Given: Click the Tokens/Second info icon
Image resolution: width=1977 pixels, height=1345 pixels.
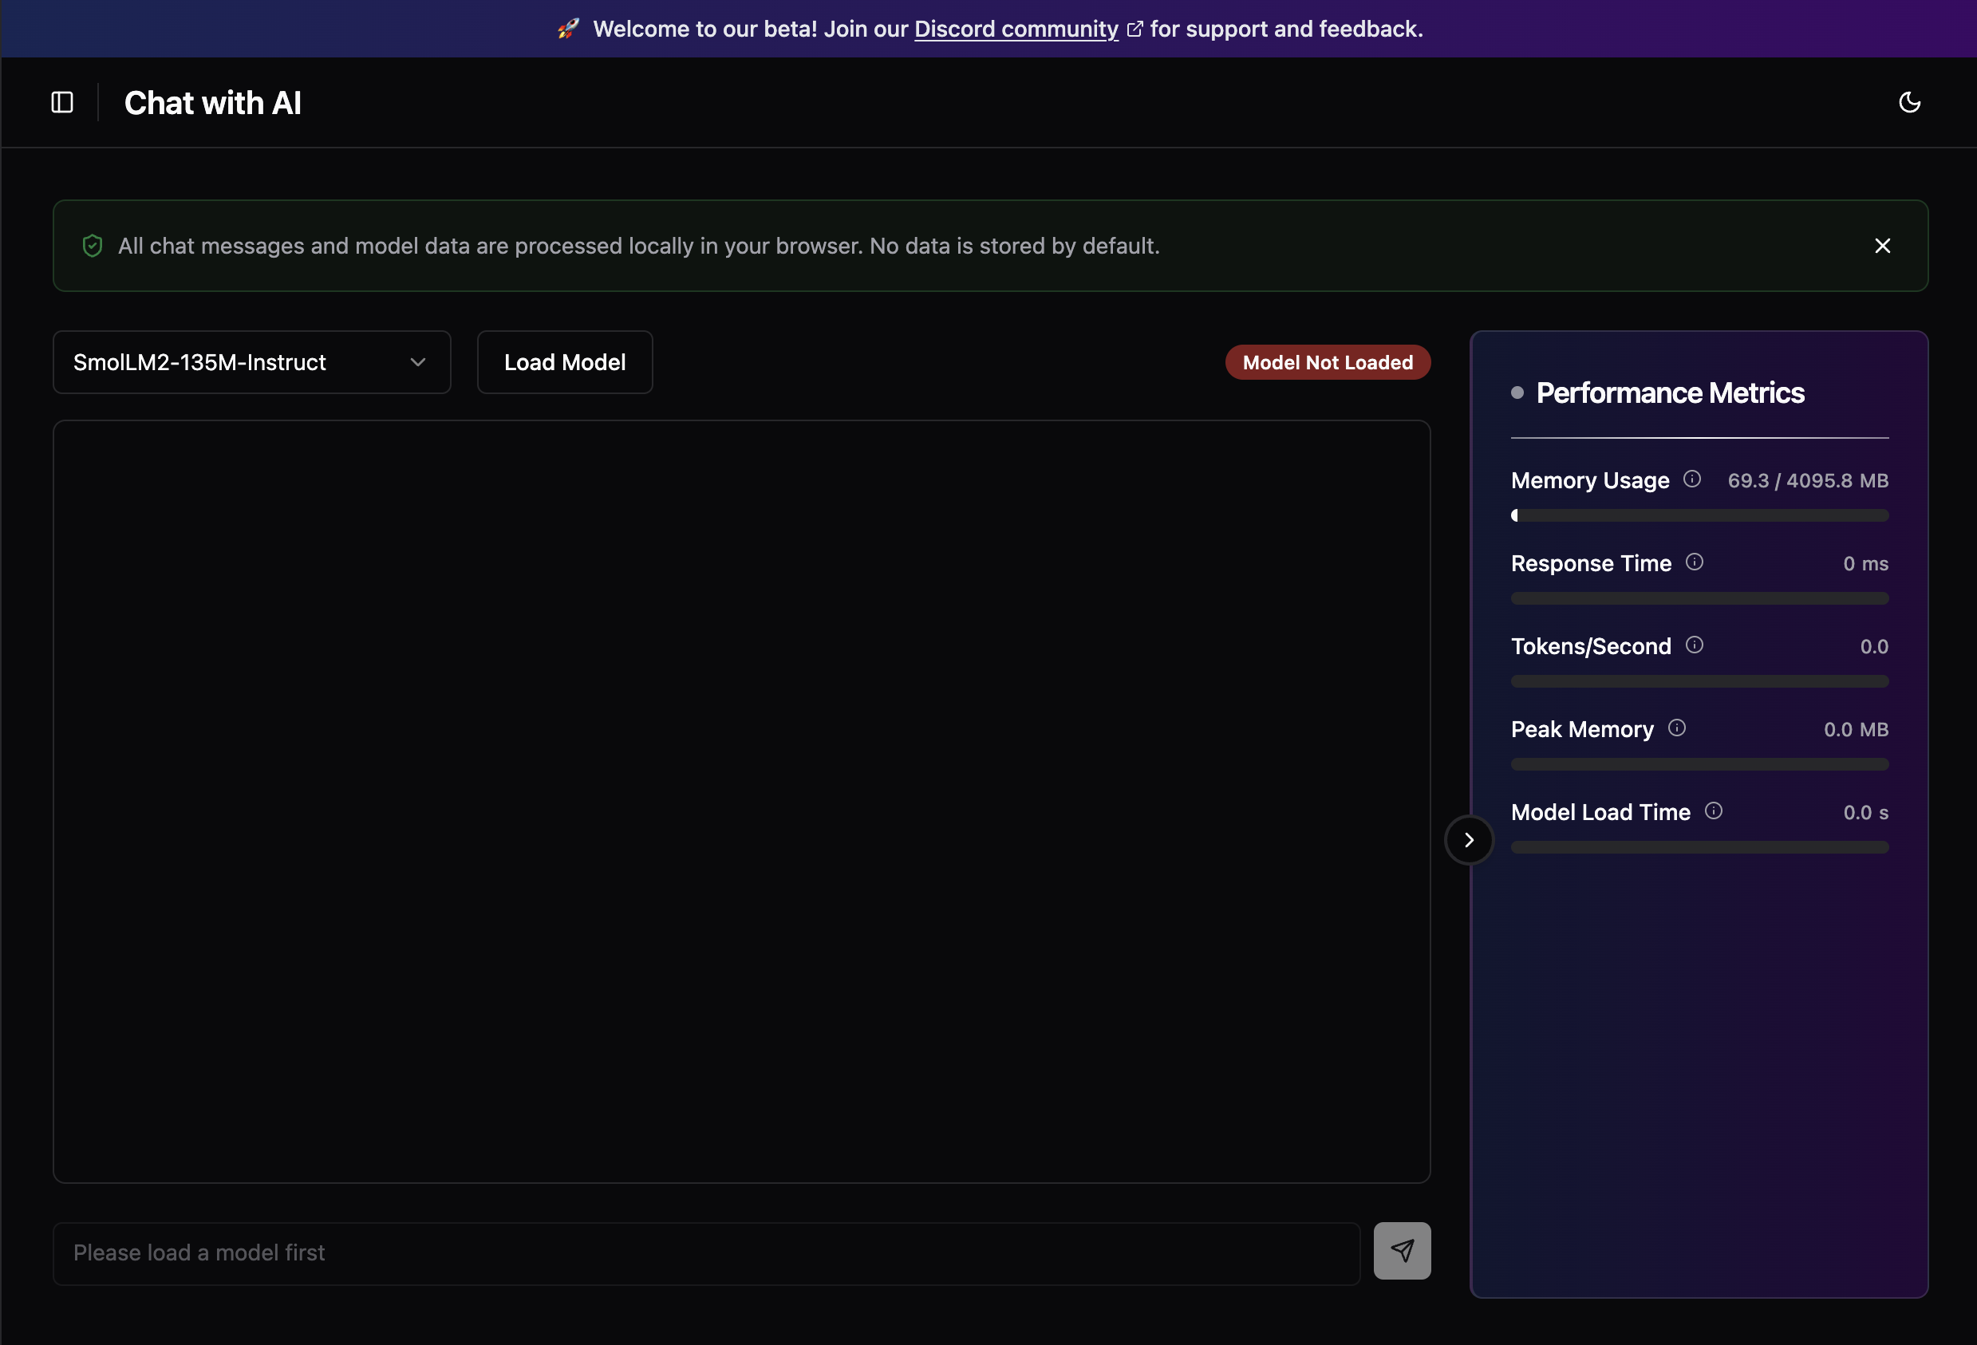Looking at the screenshot, I should click(1694, 645).
